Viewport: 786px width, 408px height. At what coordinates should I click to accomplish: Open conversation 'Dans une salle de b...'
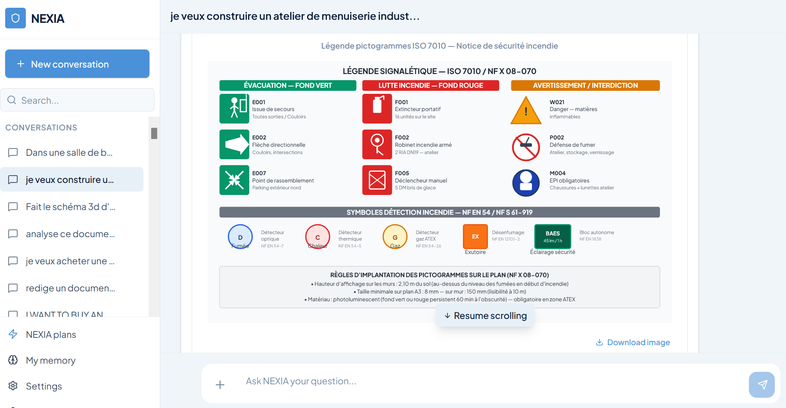click(71, 152)
